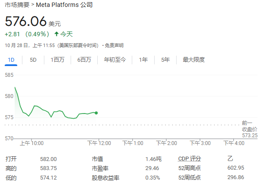Select the 6百万 time range tab
The height and width of the screenshot is (183, 261).
(84, 60)
